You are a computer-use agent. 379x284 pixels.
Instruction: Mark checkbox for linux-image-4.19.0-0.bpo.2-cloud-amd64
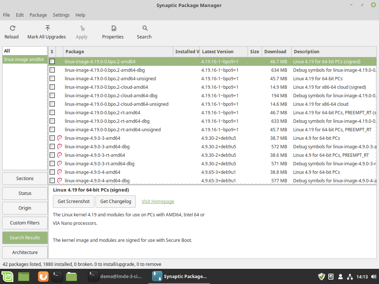(52, 87)
